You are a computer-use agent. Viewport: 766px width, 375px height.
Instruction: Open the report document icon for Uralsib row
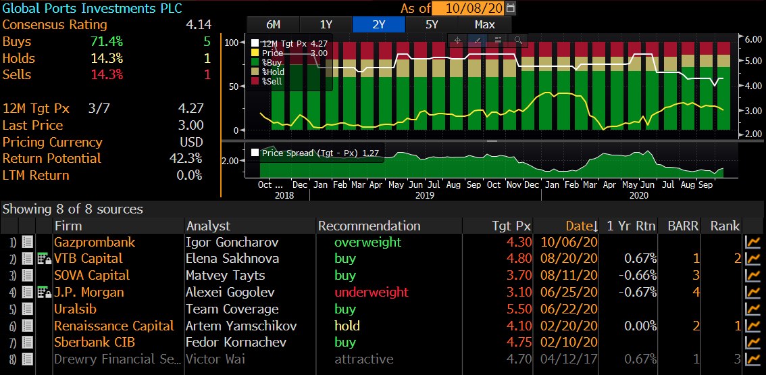click(x=27, y=309)
